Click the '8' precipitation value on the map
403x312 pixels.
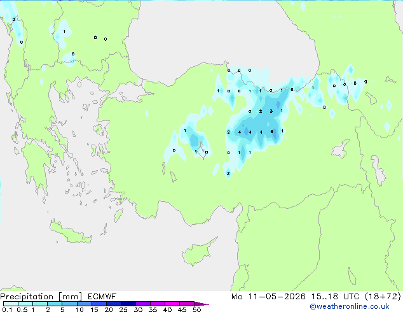(x=271, y=132)
